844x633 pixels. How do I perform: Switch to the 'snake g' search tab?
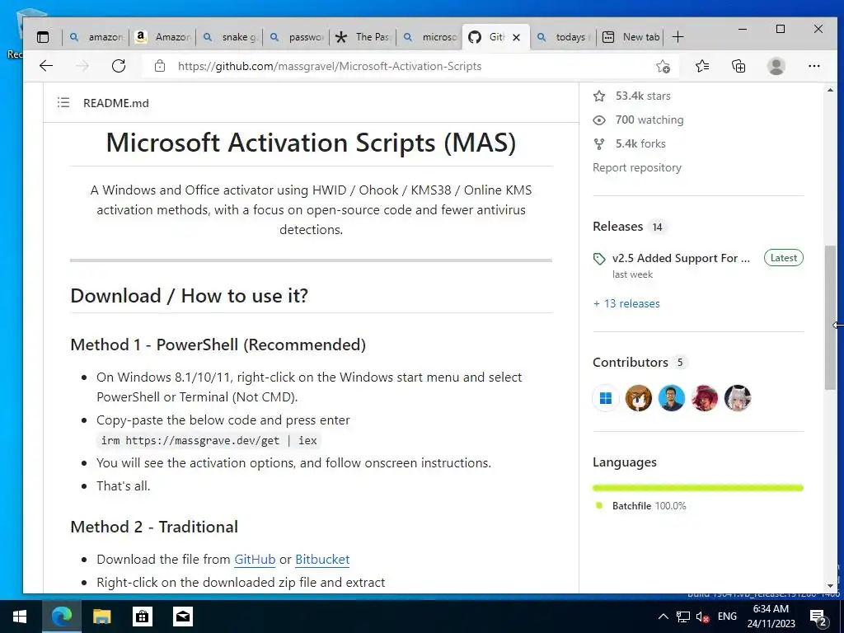pyautogui.click(x=231, y=37)
